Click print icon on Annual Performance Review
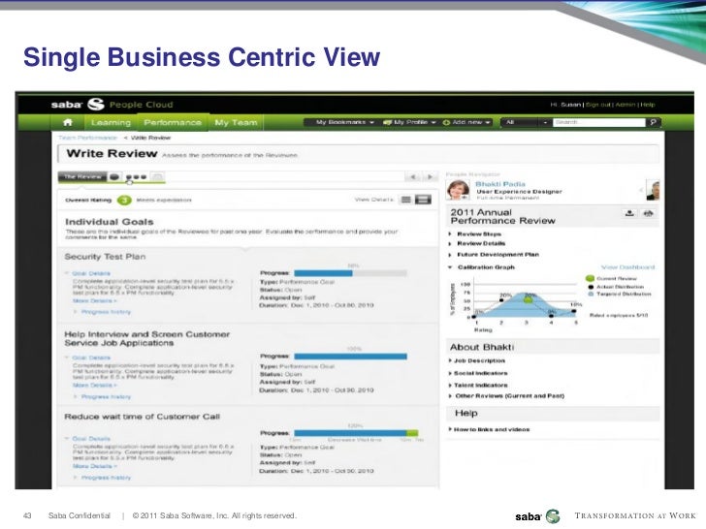 point(648,213)
